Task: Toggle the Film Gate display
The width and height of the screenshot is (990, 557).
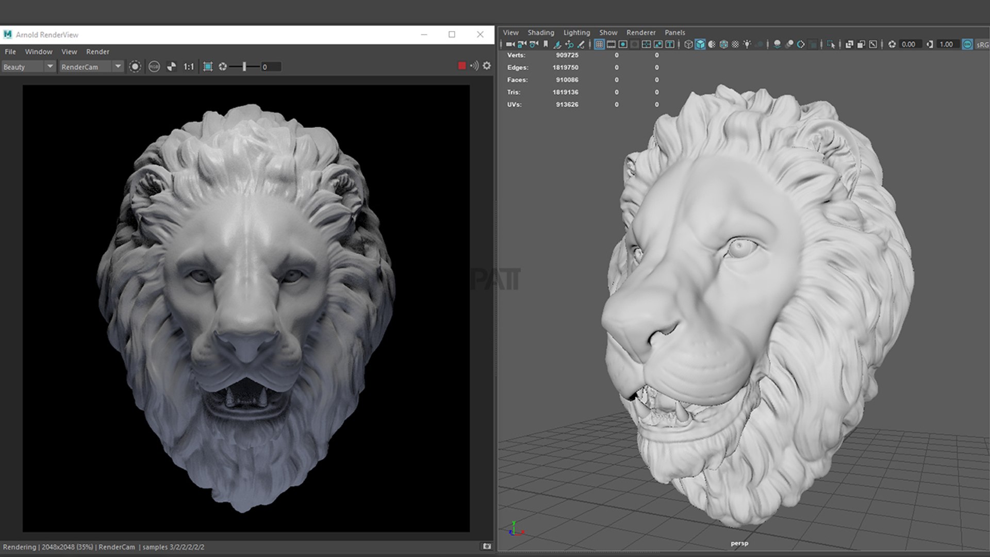Action: point(611,44)
